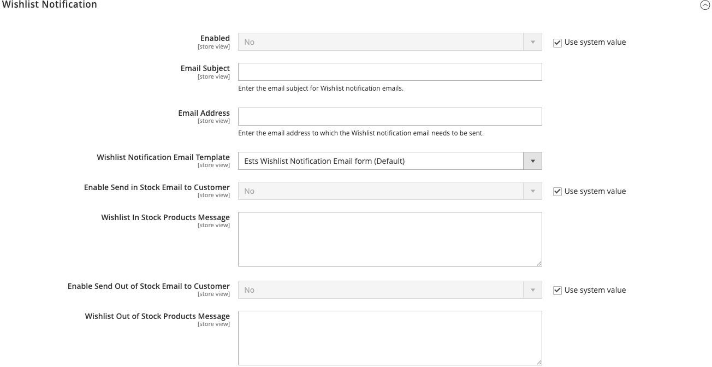Open Wishlist Notification Email Template dropdown
712x367 pixels.
[389, 161]
